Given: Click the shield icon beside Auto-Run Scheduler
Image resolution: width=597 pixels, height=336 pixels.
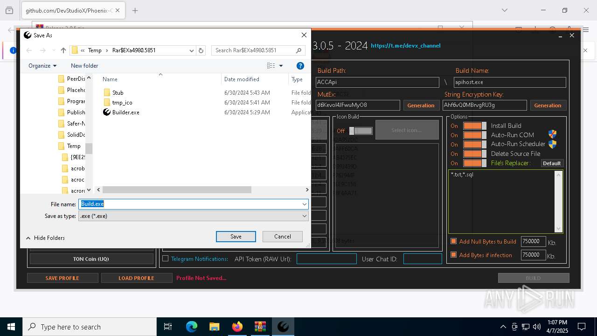Looking at the screenshot, I should 552,144.
